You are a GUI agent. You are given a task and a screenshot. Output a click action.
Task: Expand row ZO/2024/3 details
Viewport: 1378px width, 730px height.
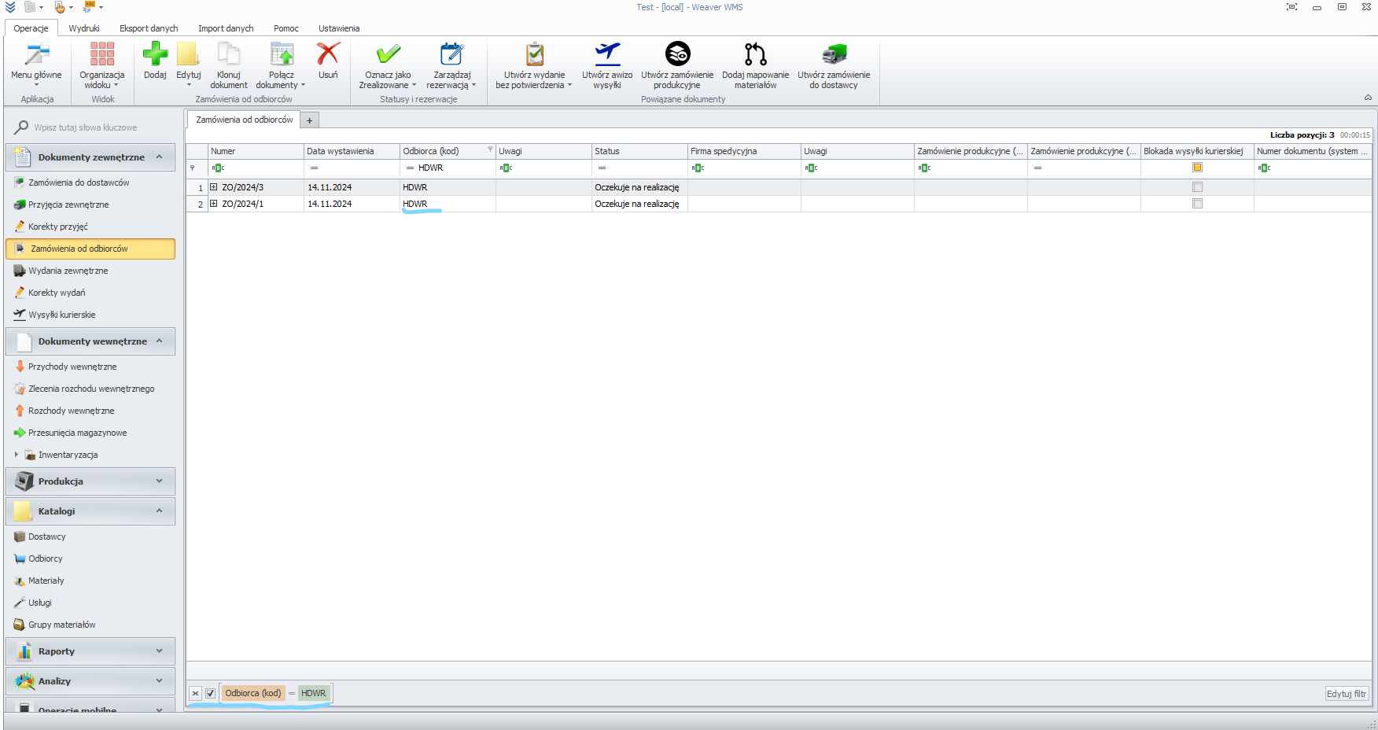pos(213,187)
